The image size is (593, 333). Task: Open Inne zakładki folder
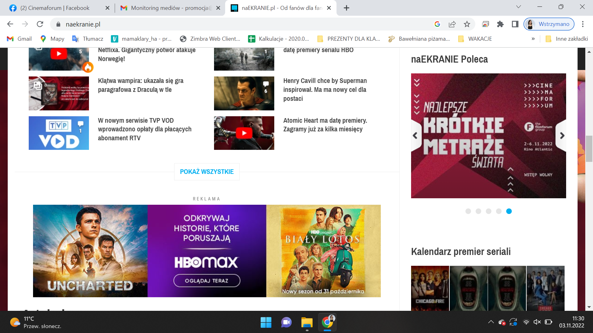click(567, 39)
